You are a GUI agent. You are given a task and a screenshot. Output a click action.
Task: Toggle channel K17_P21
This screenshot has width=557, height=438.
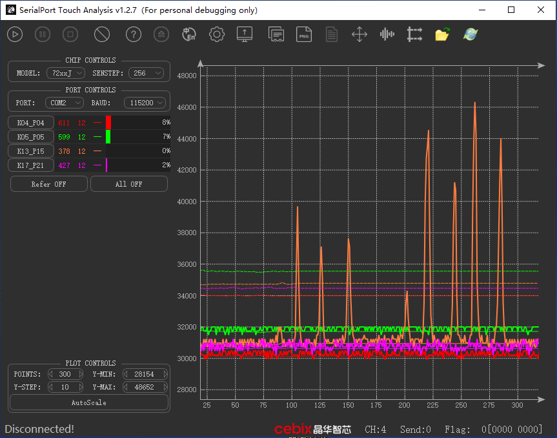[x=31, y=165]
